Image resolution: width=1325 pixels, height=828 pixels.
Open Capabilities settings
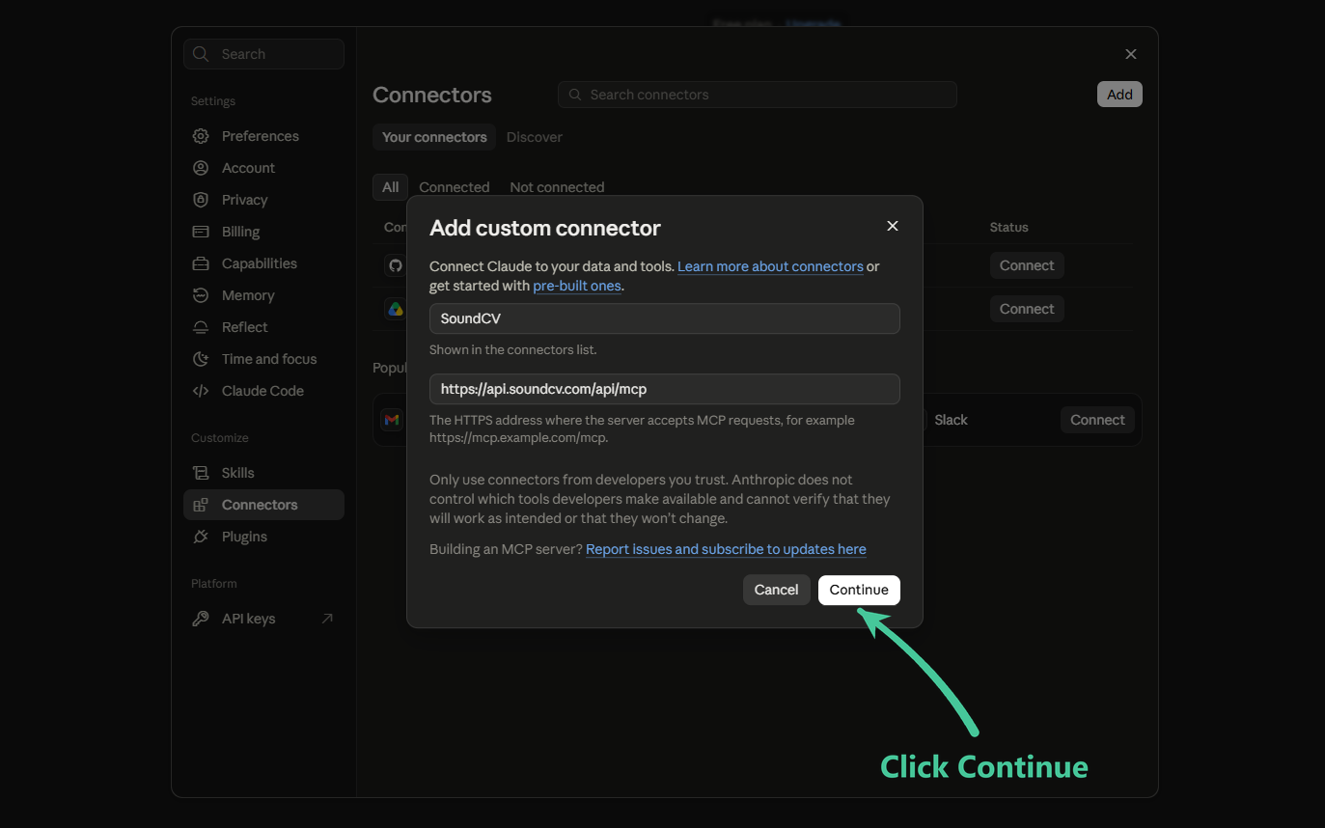263,263
